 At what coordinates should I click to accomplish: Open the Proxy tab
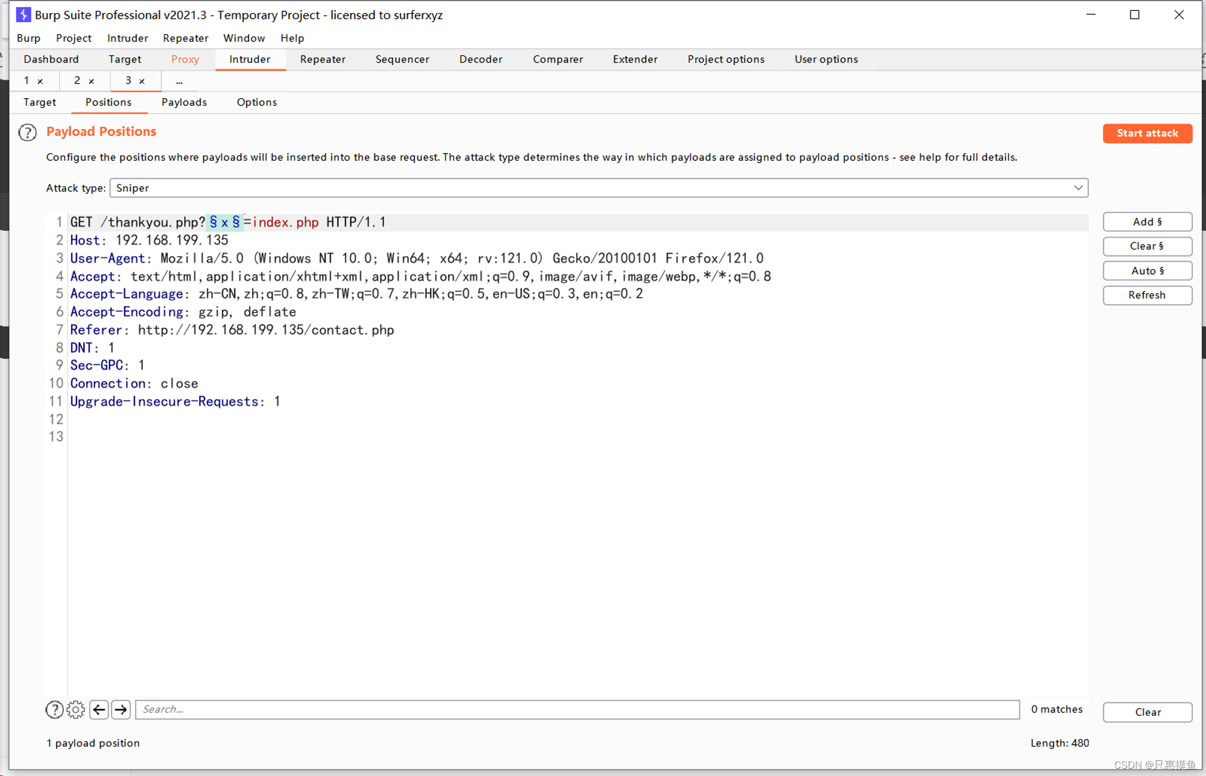pyautogui.click(x=185, y=59)
